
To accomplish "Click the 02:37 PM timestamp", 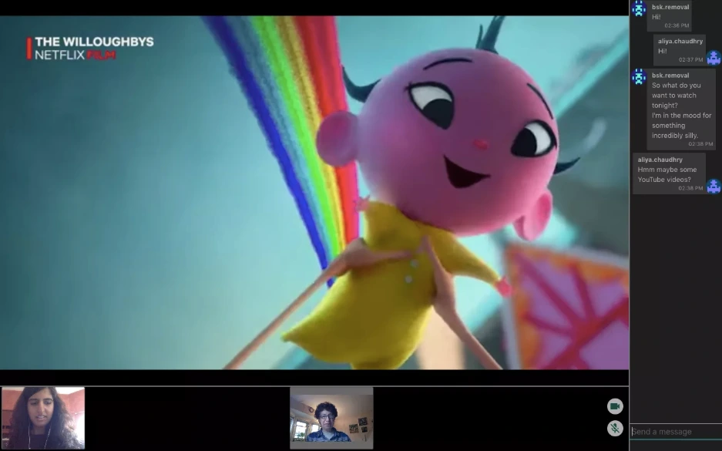I will pos(690,60).
